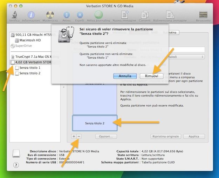The height and width of the screenshot is (178, 219).
Task: Click the Nuova immagine toolbar icon
Action: click(125, 14)
